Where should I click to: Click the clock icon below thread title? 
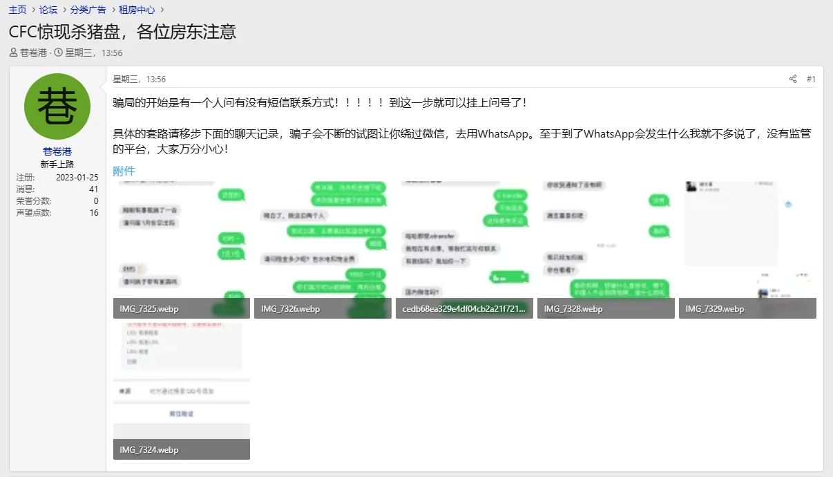click(x=59, y=53)
